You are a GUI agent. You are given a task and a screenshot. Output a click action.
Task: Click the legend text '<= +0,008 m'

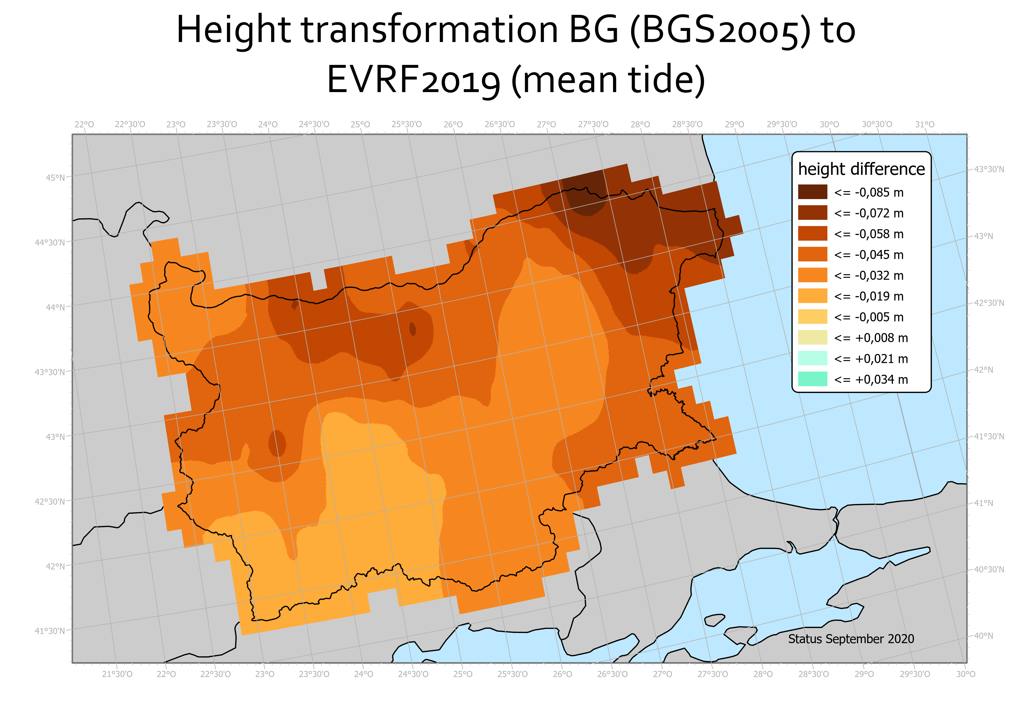pos(871,338)
